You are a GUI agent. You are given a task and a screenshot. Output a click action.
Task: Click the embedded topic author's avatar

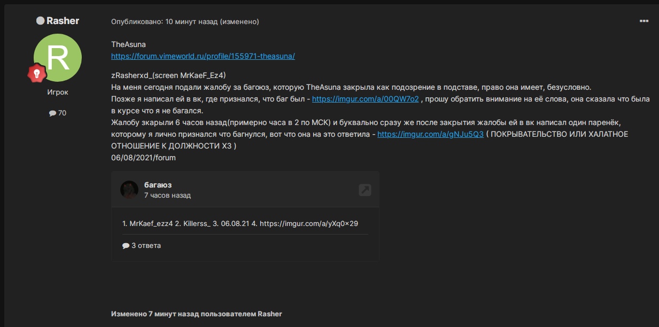(129, 190)
